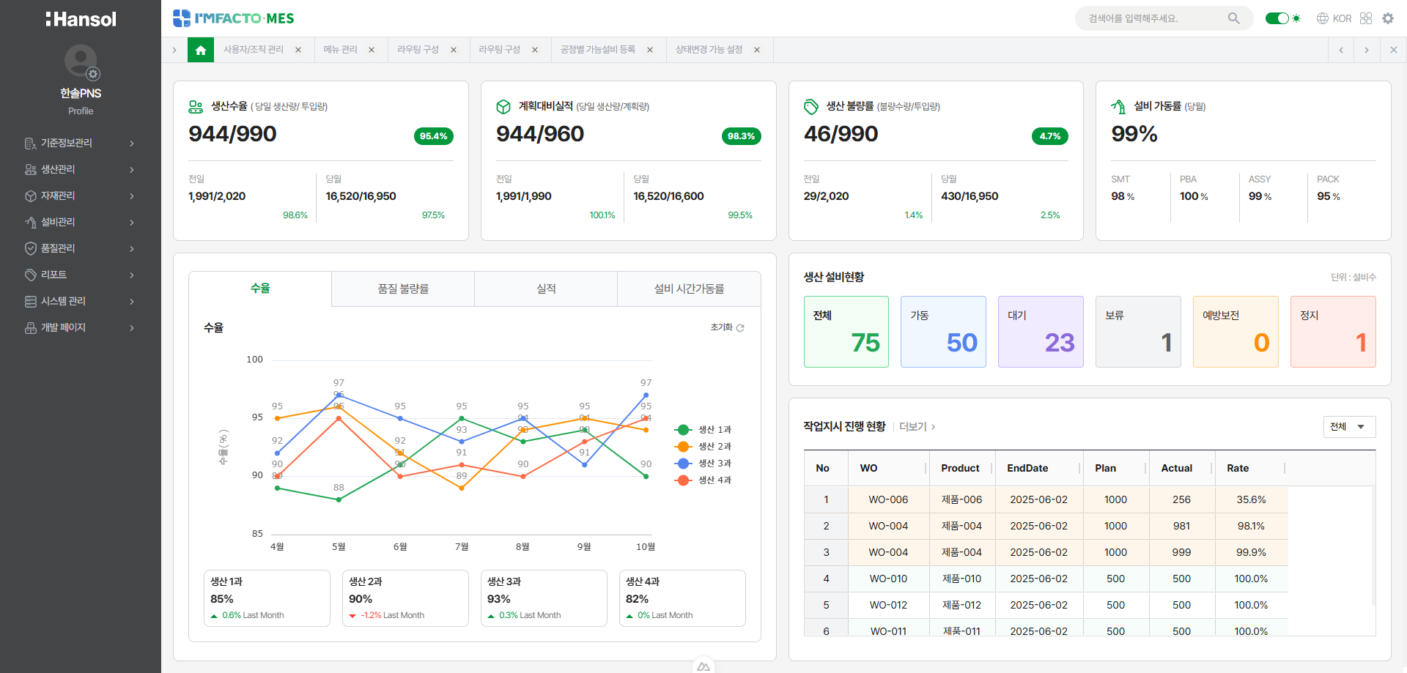Toggle 생산 4과 legend series
This screenshot has height=673, width=1407.
703,480
